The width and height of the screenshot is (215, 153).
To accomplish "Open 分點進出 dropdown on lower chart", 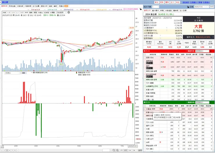I will click(12, 73).
